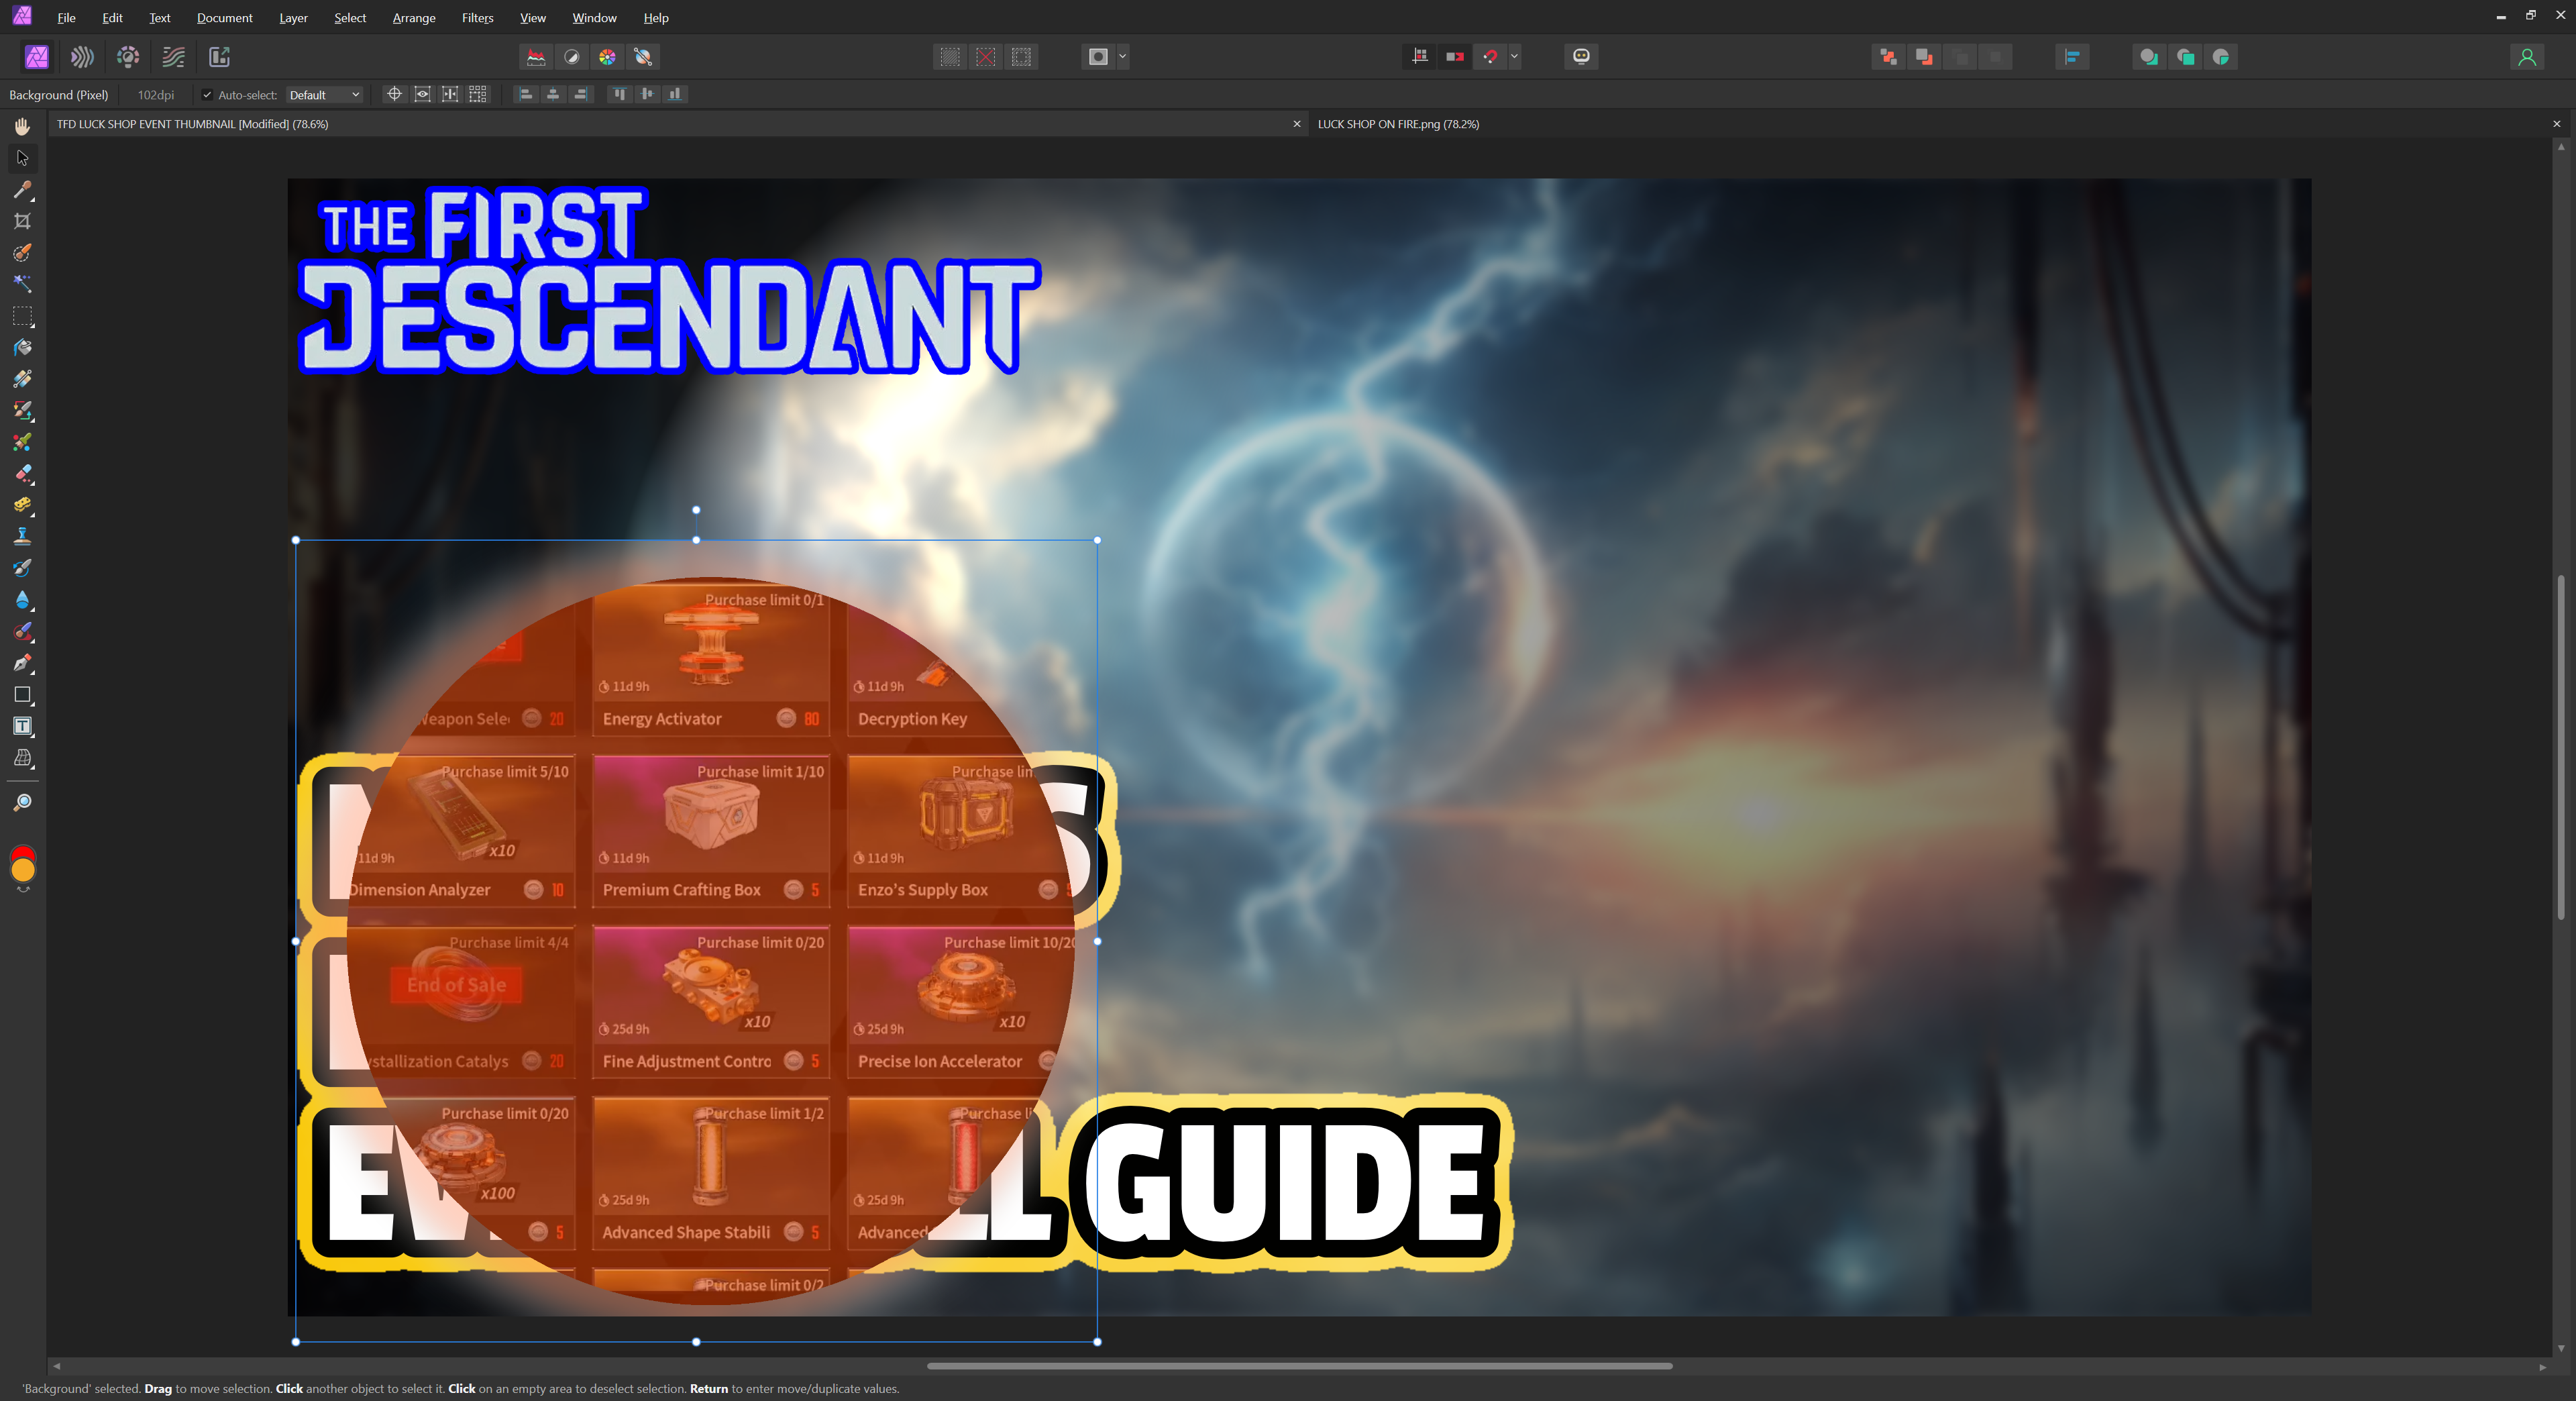
Task: Switch to the Liquify Persona
Action: pyautogui.click(x=82, y=57)
